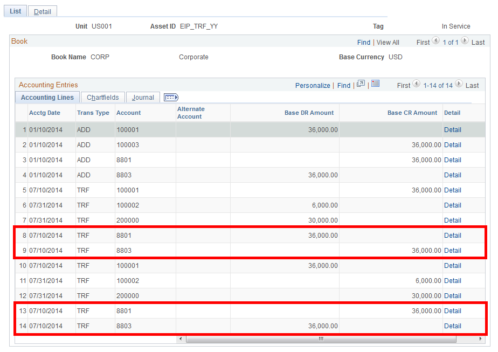498x352 pixels.
Task: Open Personalize for the Accounting Entries grid
Action: pyautogui.click(x=313, y=85)
